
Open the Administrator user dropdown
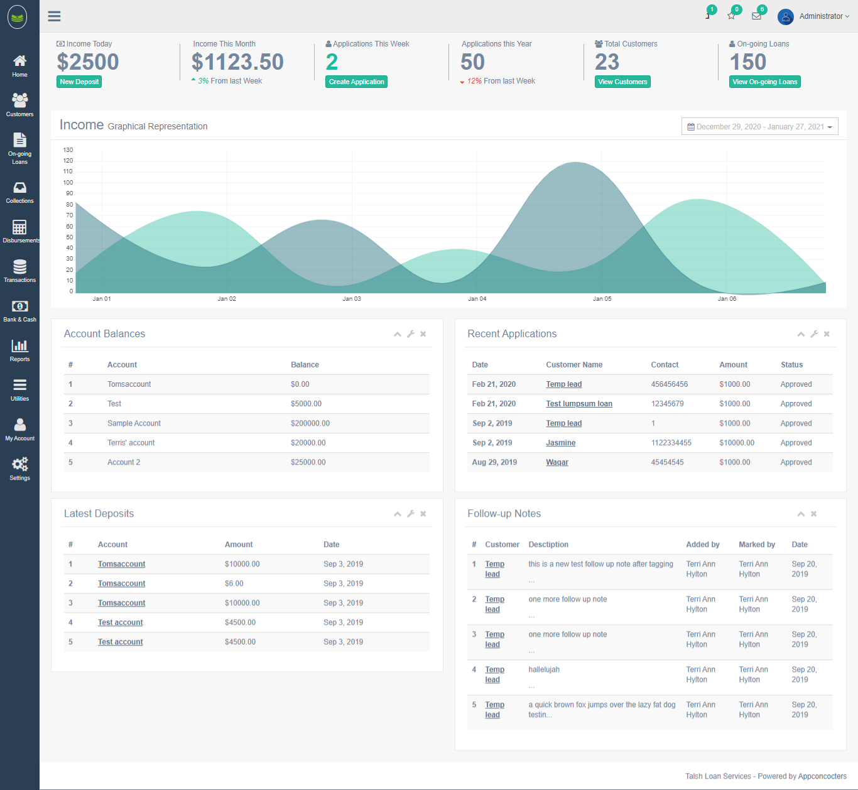(814, 16)
